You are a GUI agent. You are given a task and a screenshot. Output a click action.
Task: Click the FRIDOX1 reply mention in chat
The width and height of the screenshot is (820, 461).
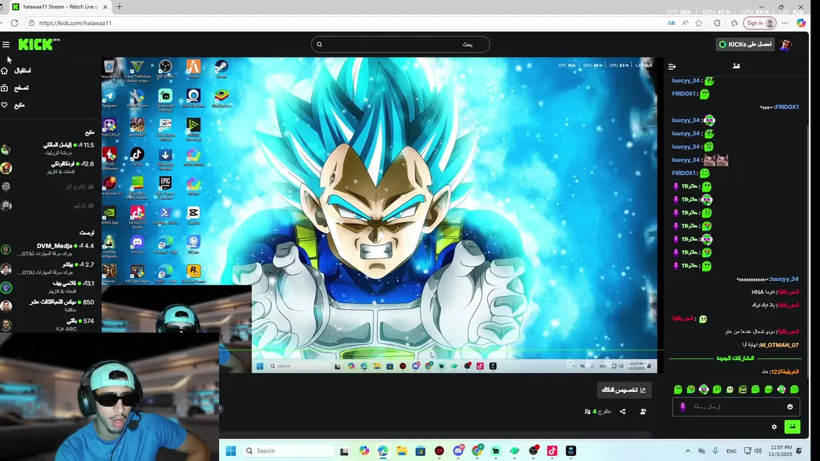pos(787,107)
